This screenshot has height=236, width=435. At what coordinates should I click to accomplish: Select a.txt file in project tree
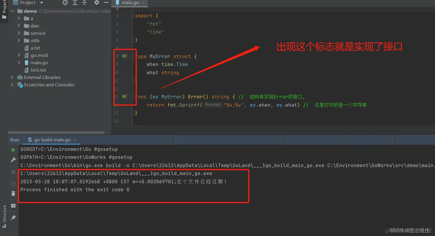32,48
